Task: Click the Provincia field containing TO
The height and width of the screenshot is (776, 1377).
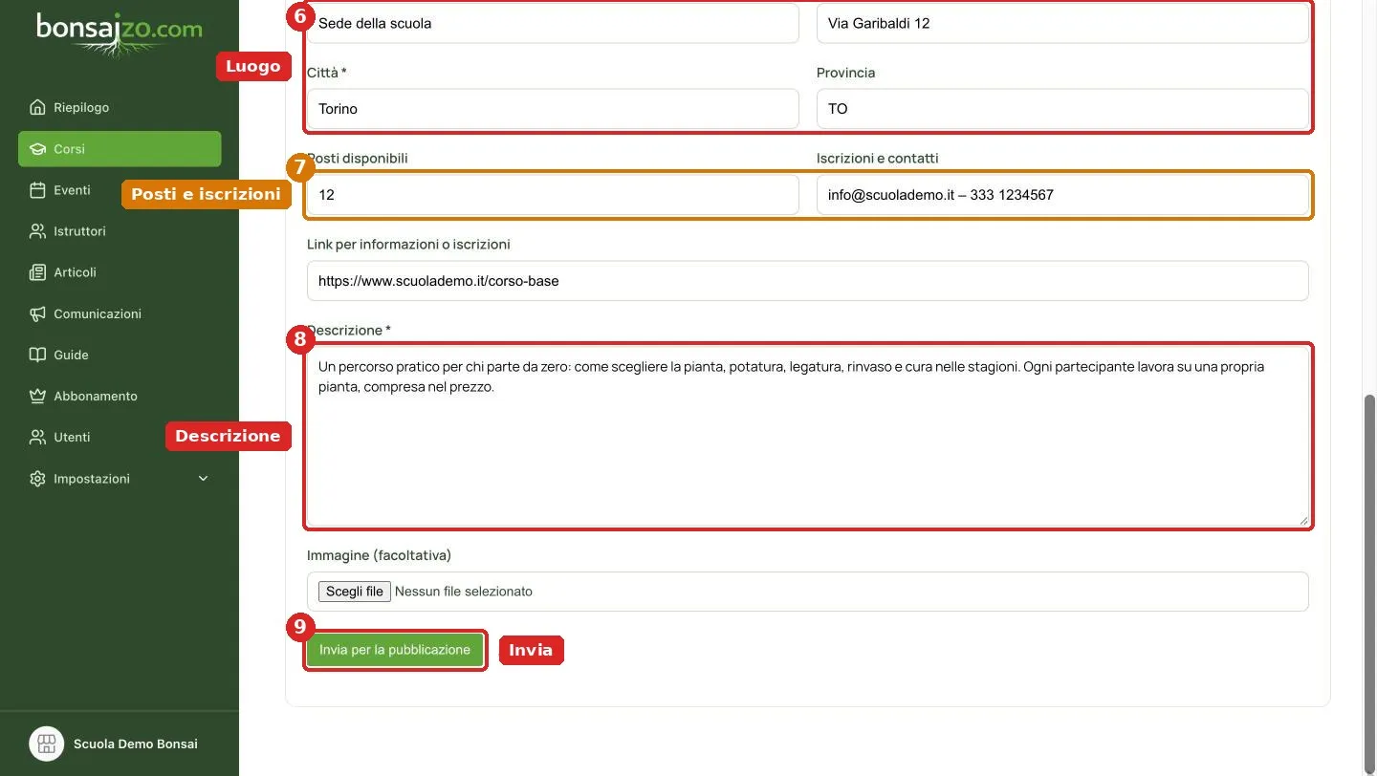Action: [1062, 109]
